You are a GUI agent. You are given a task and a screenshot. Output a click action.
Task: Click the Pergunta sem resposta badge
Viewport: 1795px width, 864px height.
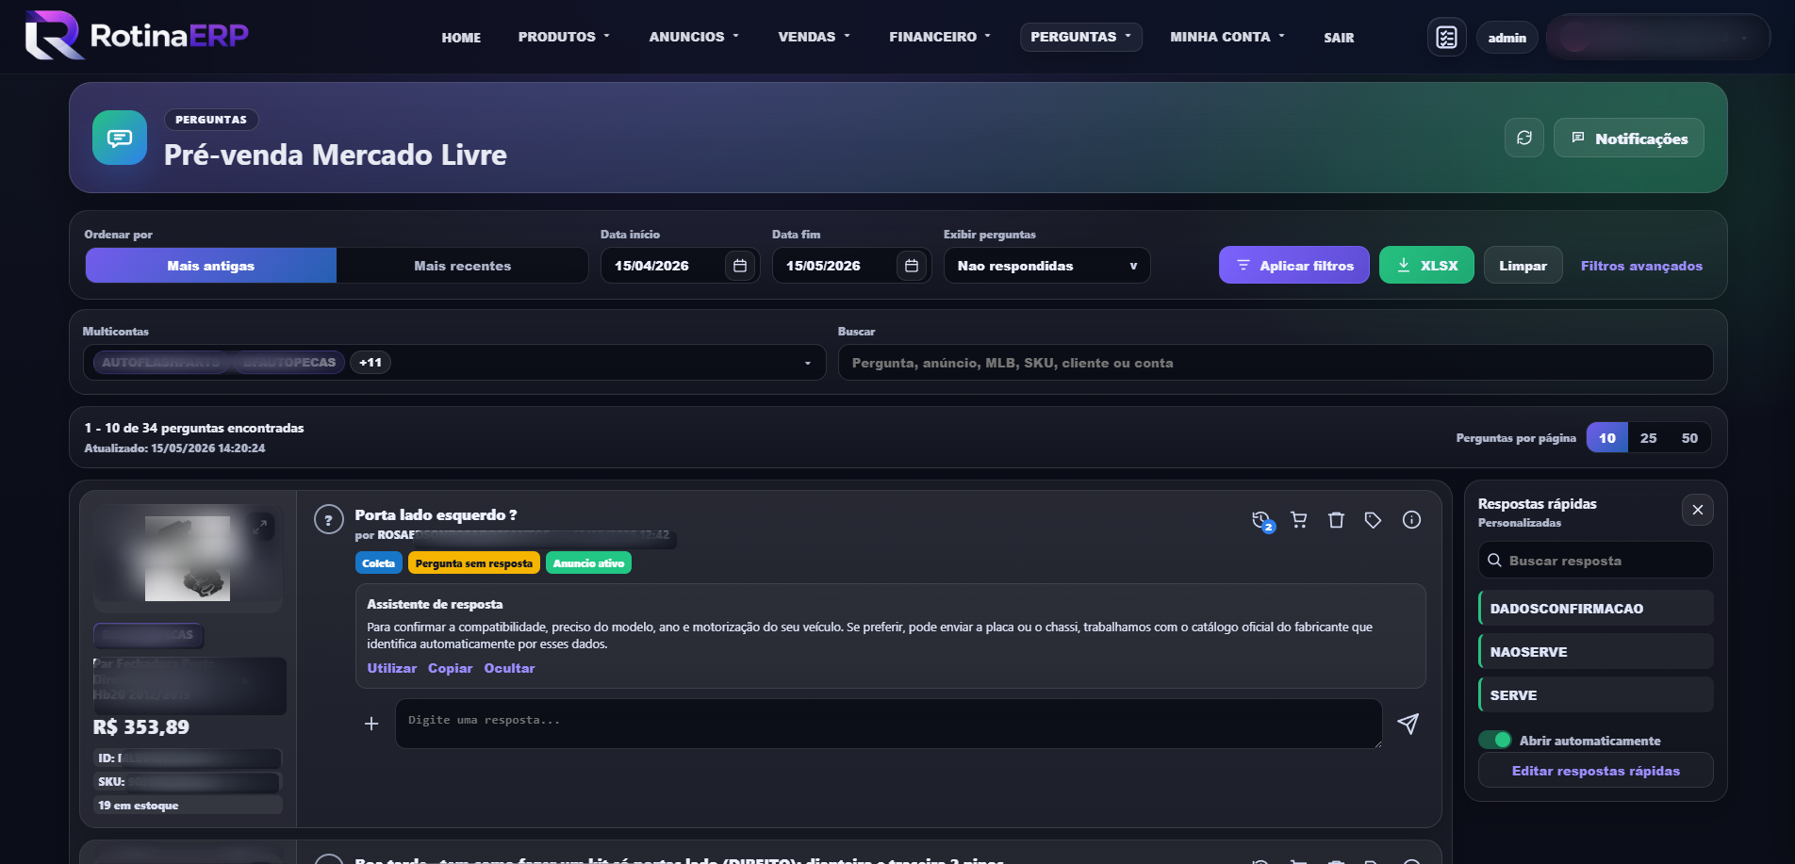(474, 563)
